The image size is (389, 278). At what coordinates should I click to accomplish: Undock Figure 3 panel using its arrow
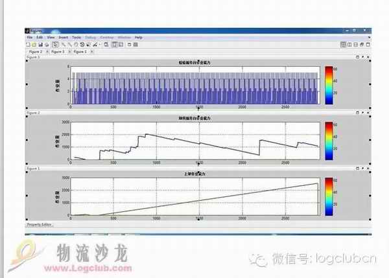[362, 58]
